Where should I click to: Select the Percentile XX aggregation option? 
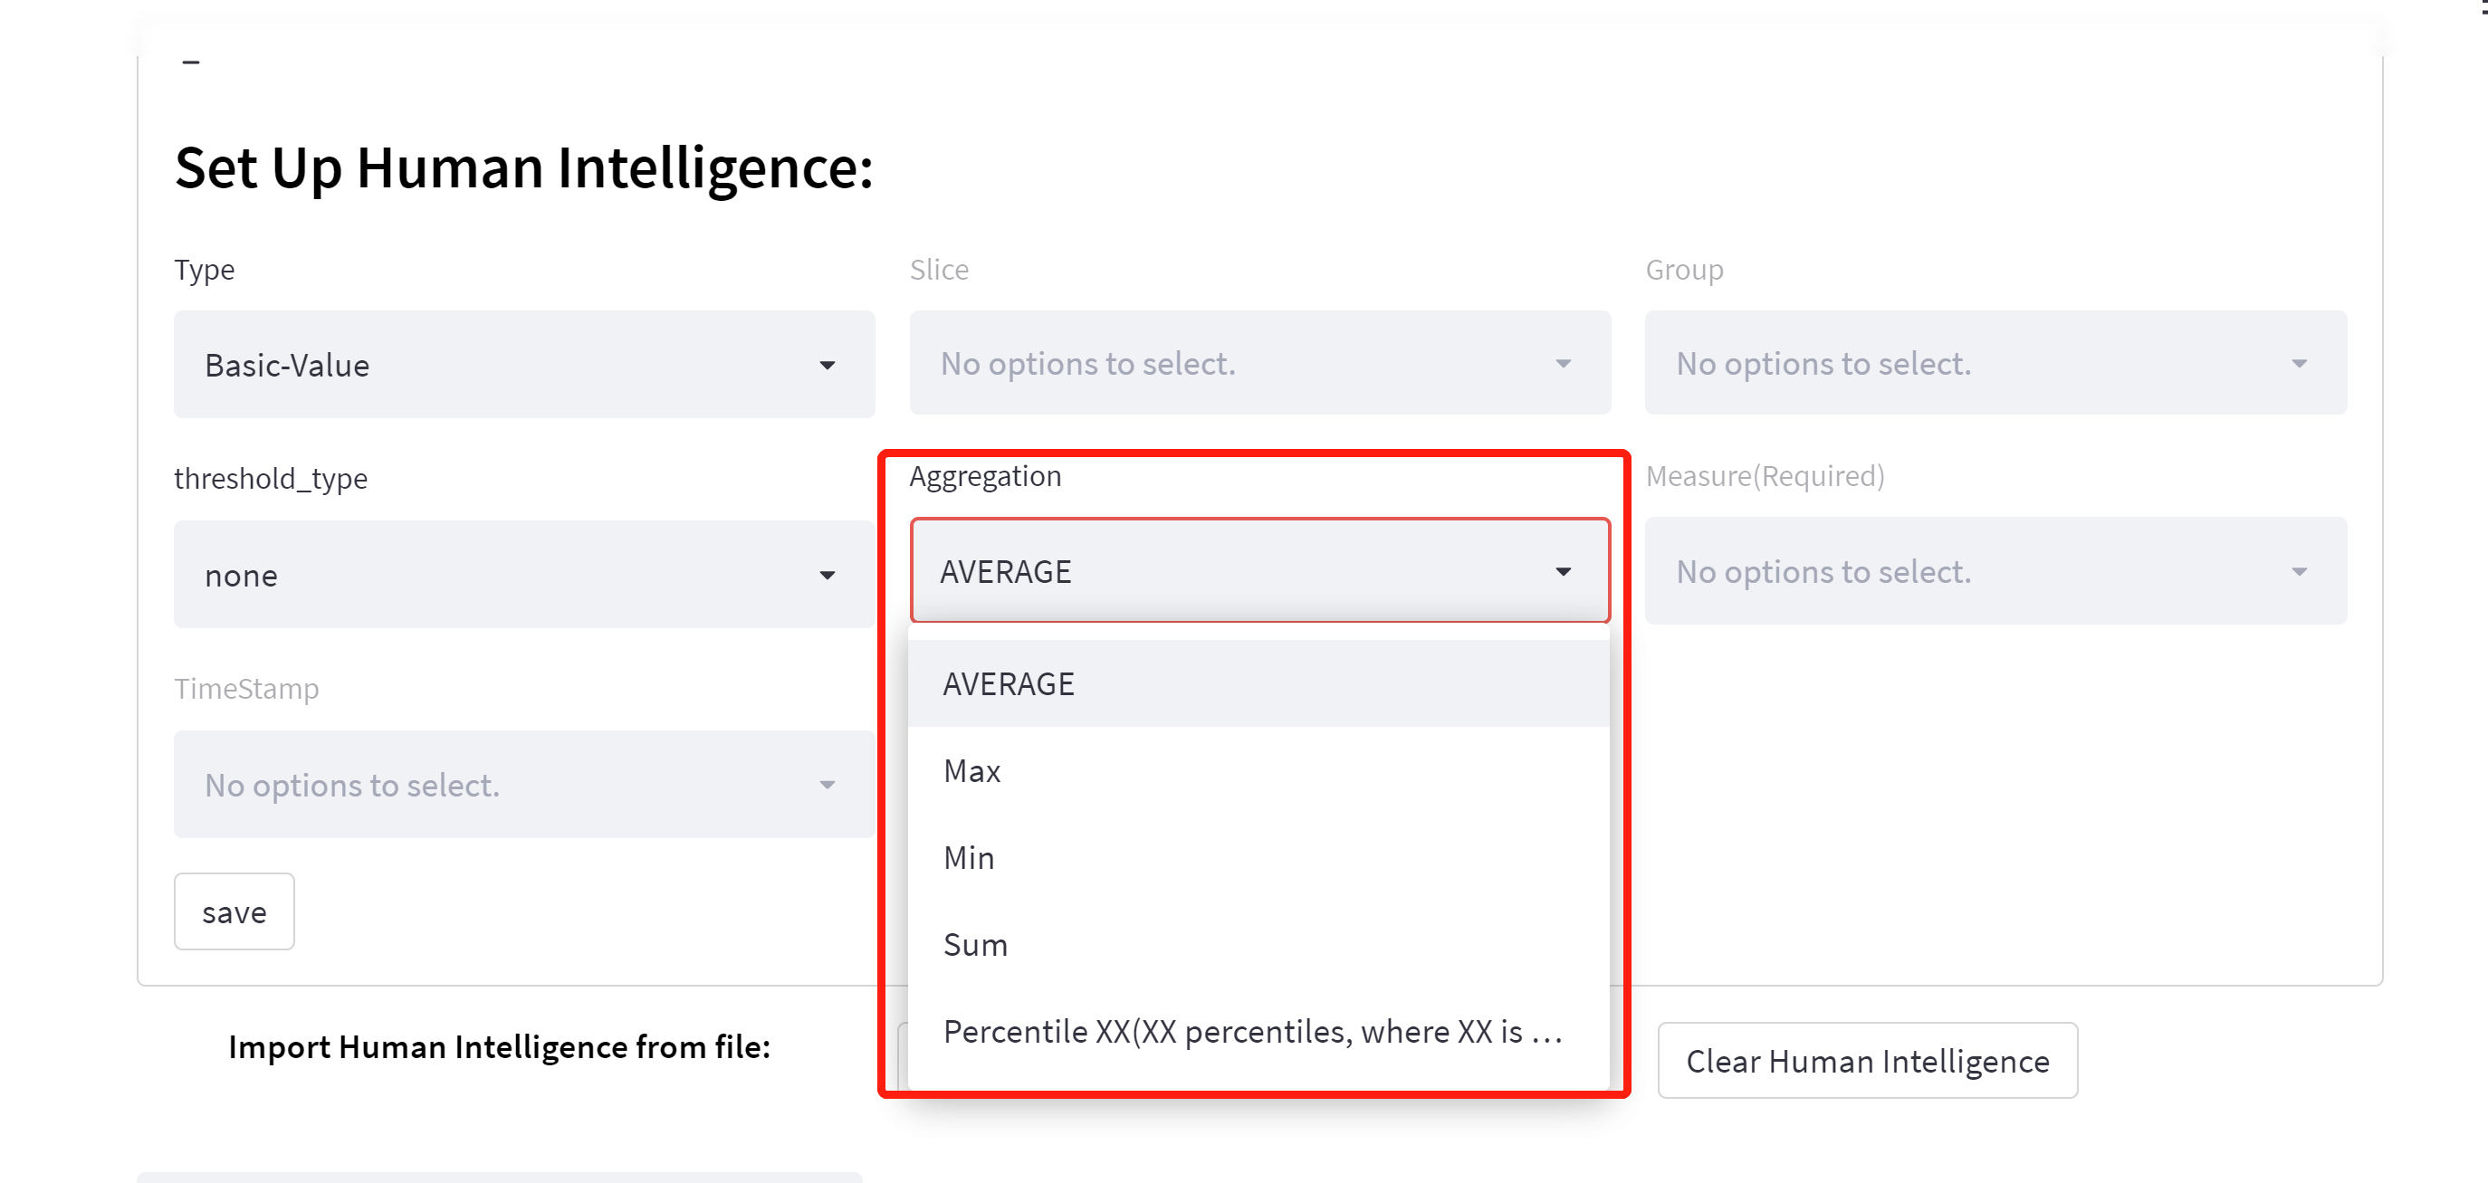1258,1031
